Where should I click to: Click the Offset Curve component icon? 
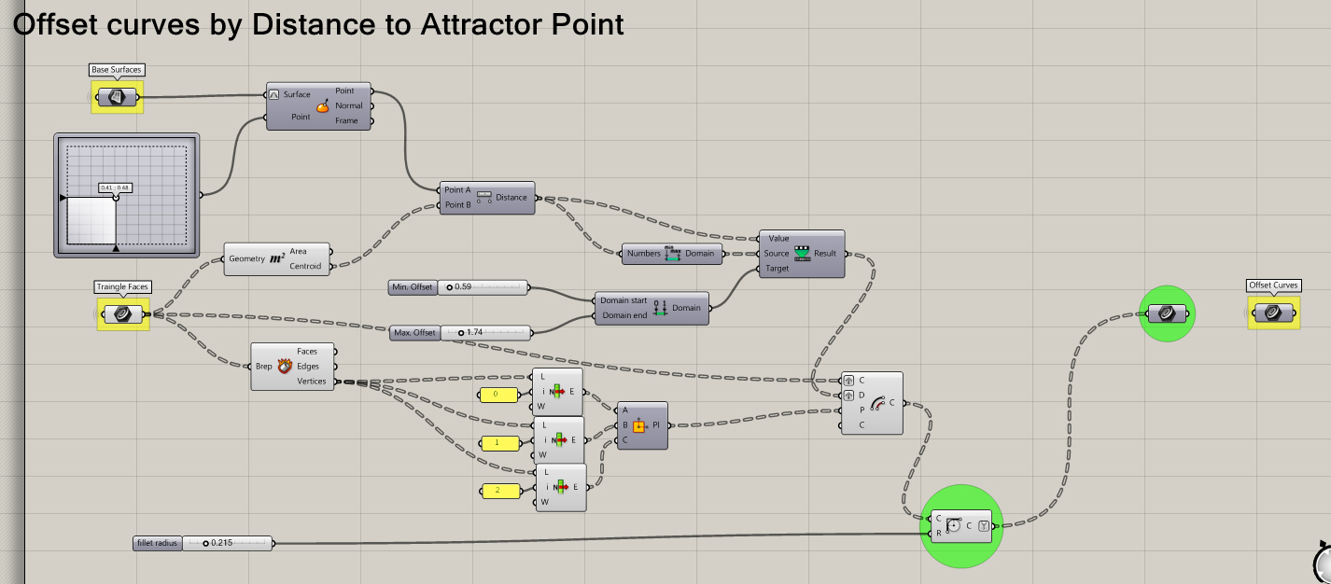click(877, 403)
